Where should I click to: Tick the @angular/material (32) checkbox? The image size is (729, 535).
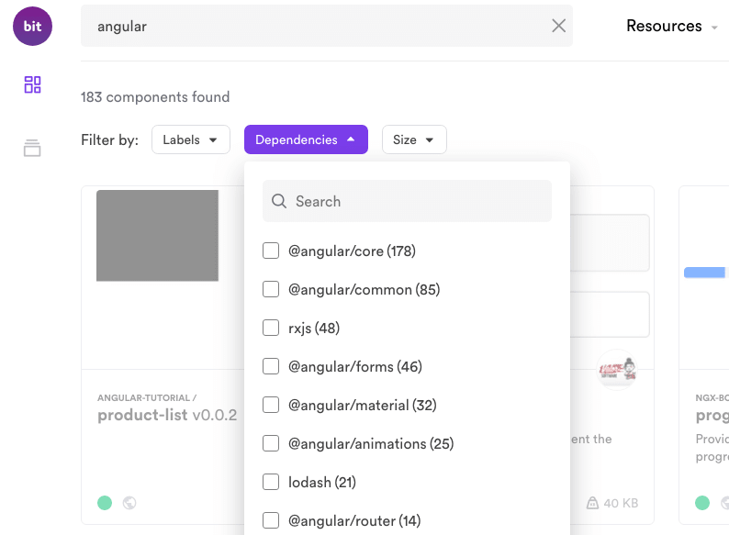[x=271, y=405]
